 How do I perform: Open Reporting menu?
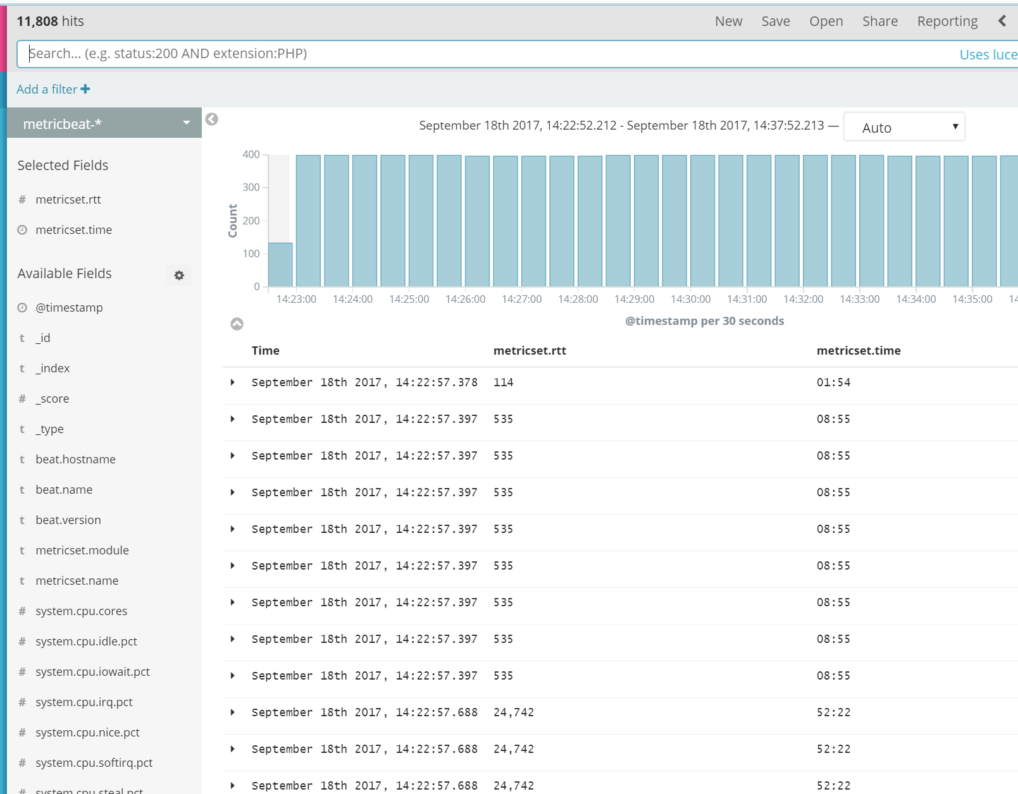click(948, 21)
